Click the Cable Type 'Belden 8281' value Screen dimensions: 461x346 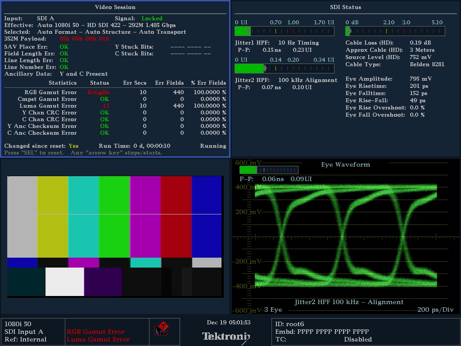427,64
